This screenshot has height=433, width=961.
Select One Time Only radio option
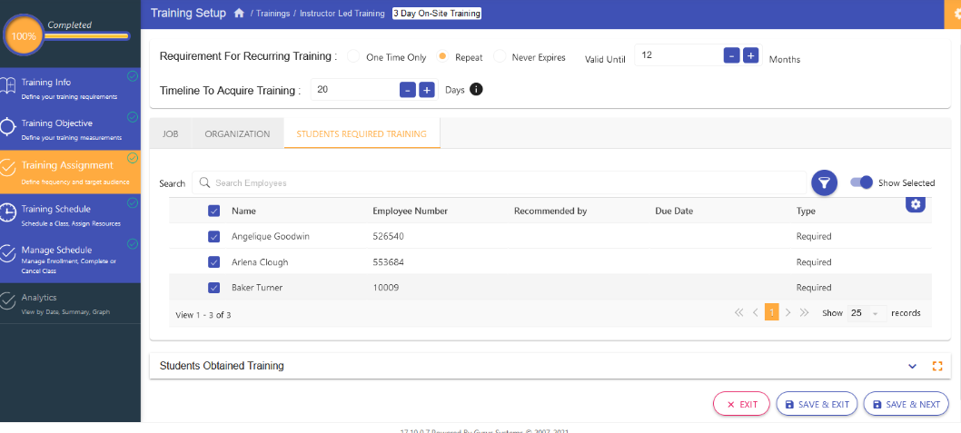353,56
